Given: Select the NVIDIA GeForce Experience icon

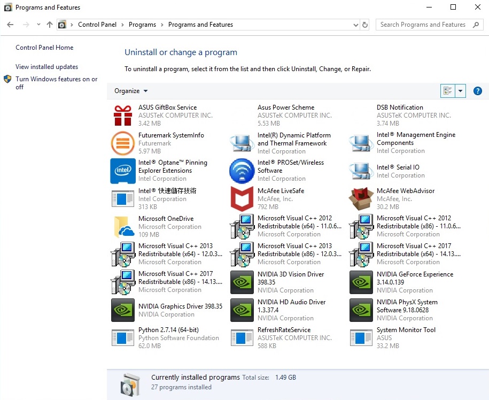Looking at the screenshot, I should pos(361,282).
